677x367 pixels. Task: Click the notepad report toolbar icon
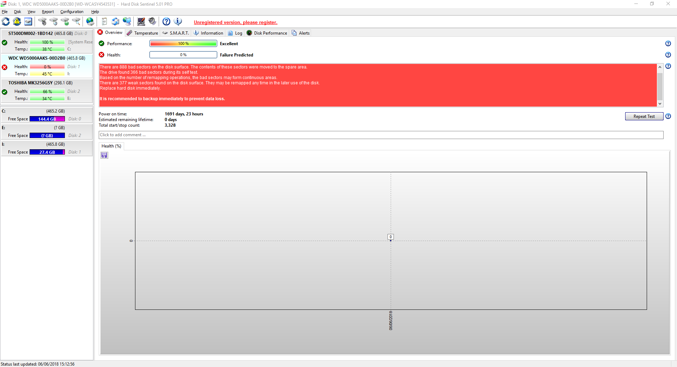104,22
